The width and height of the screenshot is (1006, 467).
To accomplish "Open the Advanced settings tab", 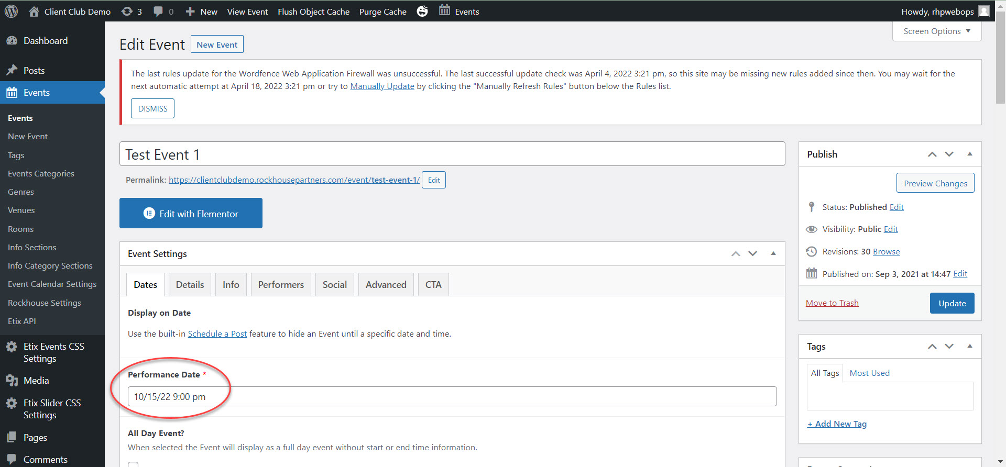I will (x=386, y=285).
